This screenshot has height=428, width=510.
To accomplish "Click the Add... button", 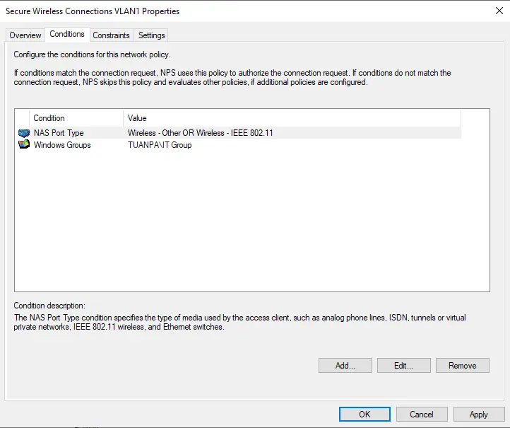I will [x=345, y=366].
